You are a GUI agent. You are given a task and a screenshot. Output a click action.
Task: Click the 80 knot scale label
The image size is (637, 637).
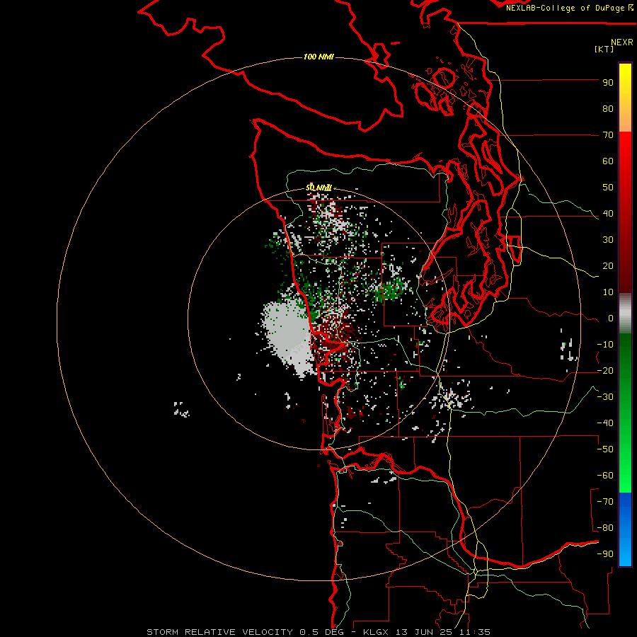click(x=608, y=109)
